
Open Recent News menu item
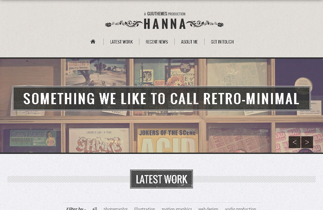click(157, 42)
